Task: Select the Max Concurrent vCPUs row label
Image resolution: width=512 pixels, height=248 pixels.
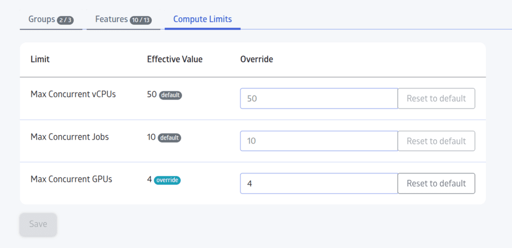Action: pos(73,94)
